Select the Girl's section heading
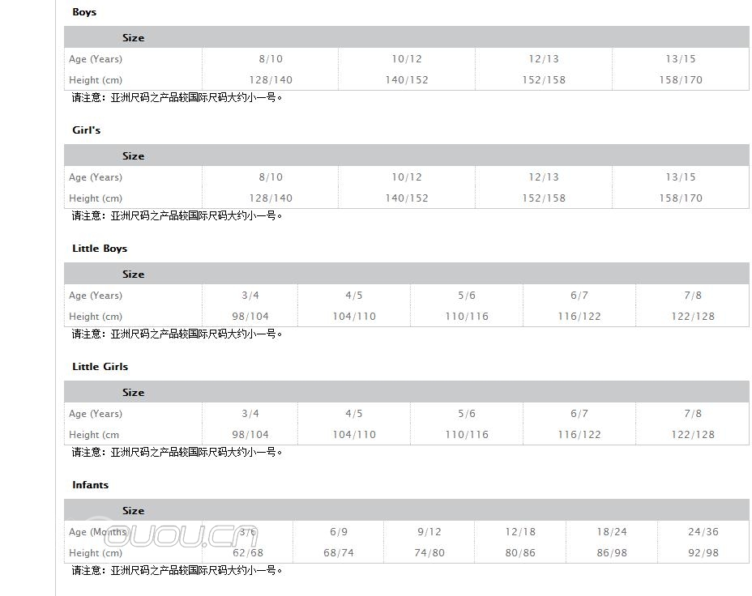Image resolution: width=752 pixels, height=596 pixels. click(87, 130)
